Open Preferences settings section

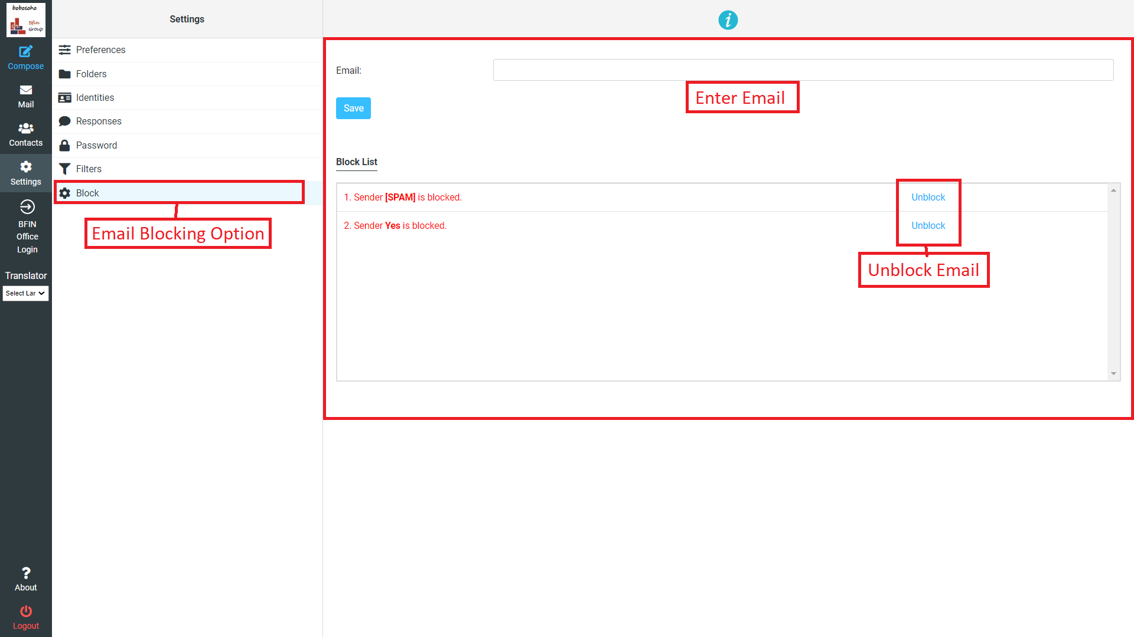(x=100, y=50)
